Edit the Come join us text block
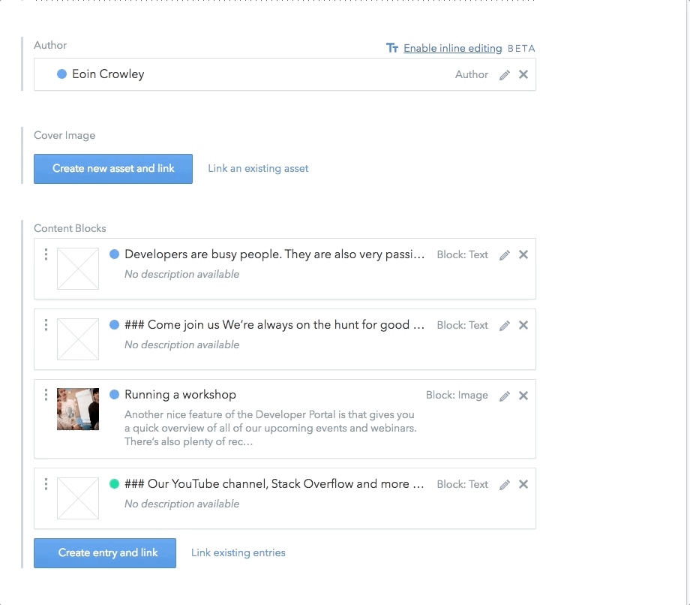690x605 pixels. coord(505,326)
